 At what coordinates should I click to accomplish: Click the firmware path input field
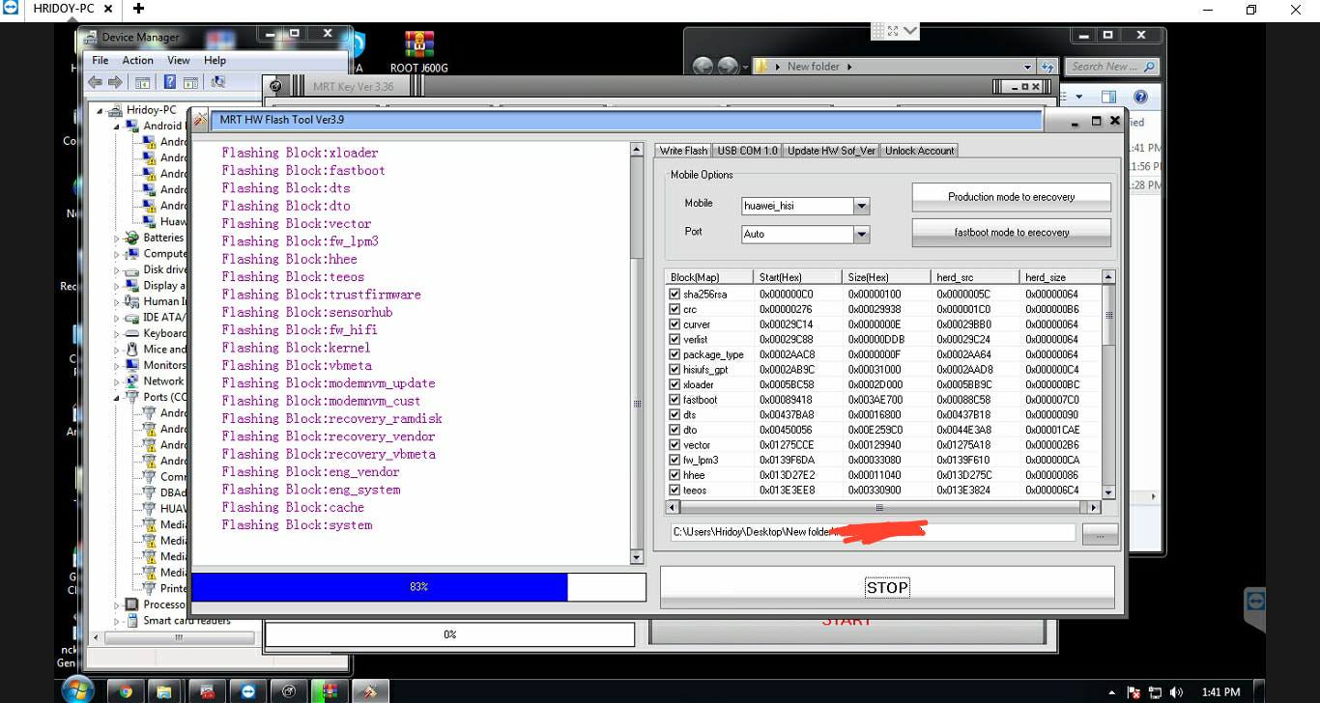point(873,532)
